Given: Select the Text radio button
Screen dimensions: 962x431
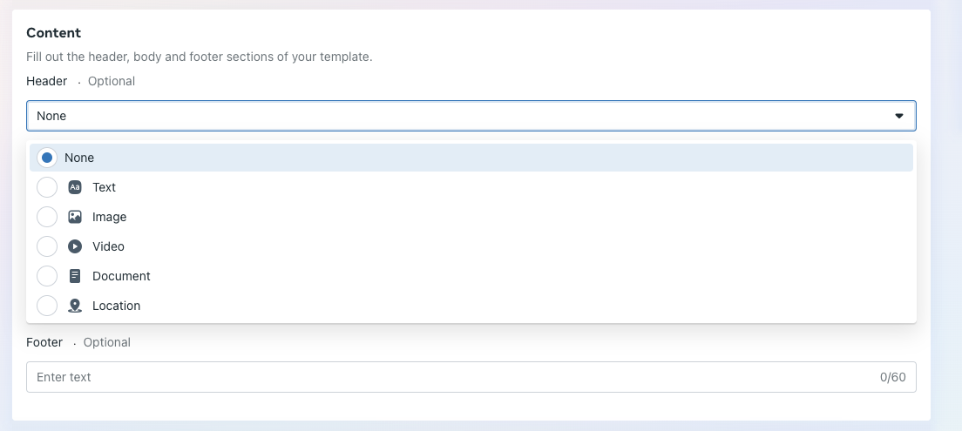Looking at the screenshot, I should click(47, 187).
